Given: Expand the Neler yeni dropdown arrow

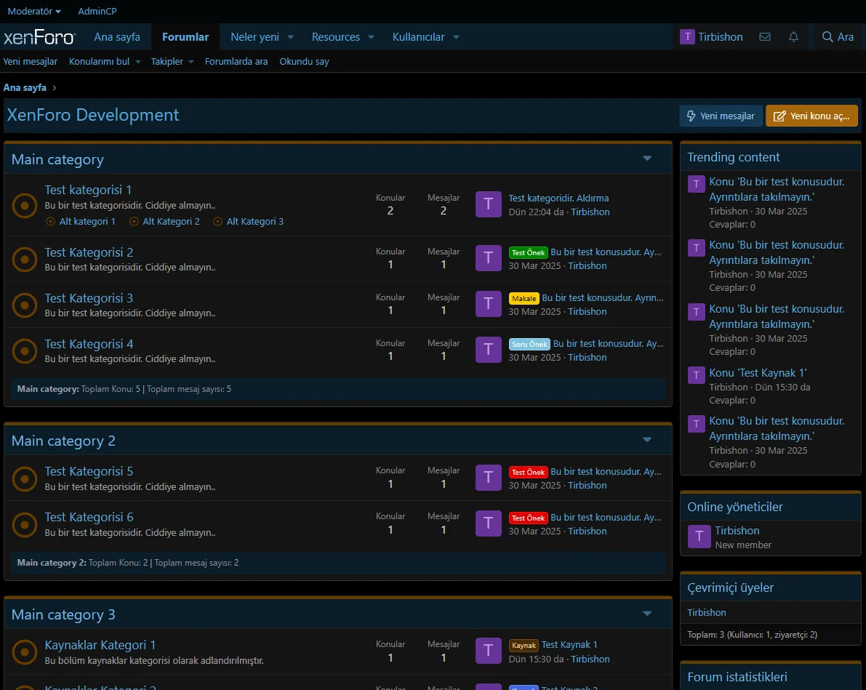Looking at the screenshot, I should tap(291, 37).
